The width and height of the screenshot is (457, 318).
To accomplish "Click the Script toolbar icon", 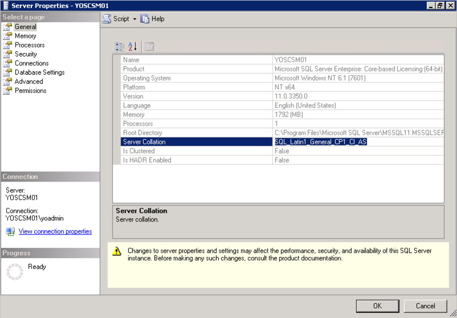I will pyautogui.click(x=107, y=19).
